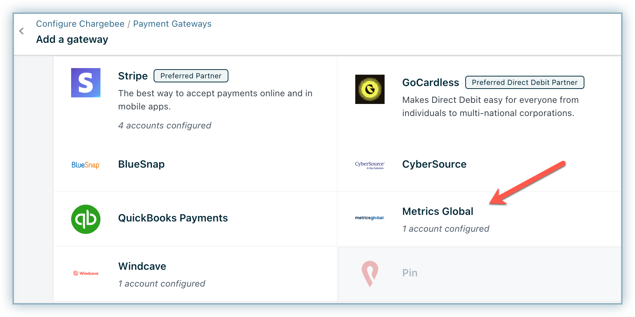Click the Windcave logo
The width and height of the screenshot is (635, 317).
coord(86,273)
